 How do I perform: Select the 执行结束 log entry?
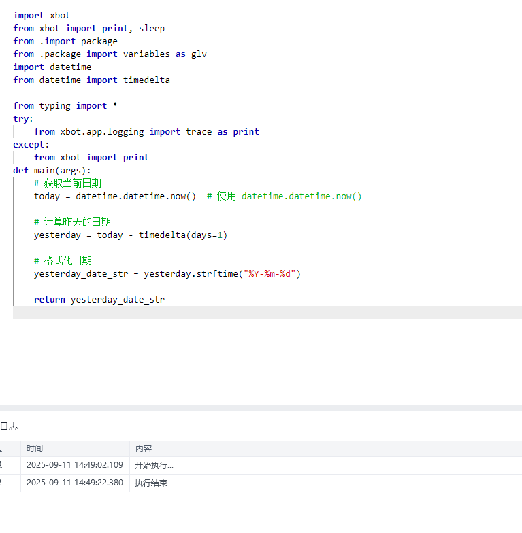click(x=151, y=483)
